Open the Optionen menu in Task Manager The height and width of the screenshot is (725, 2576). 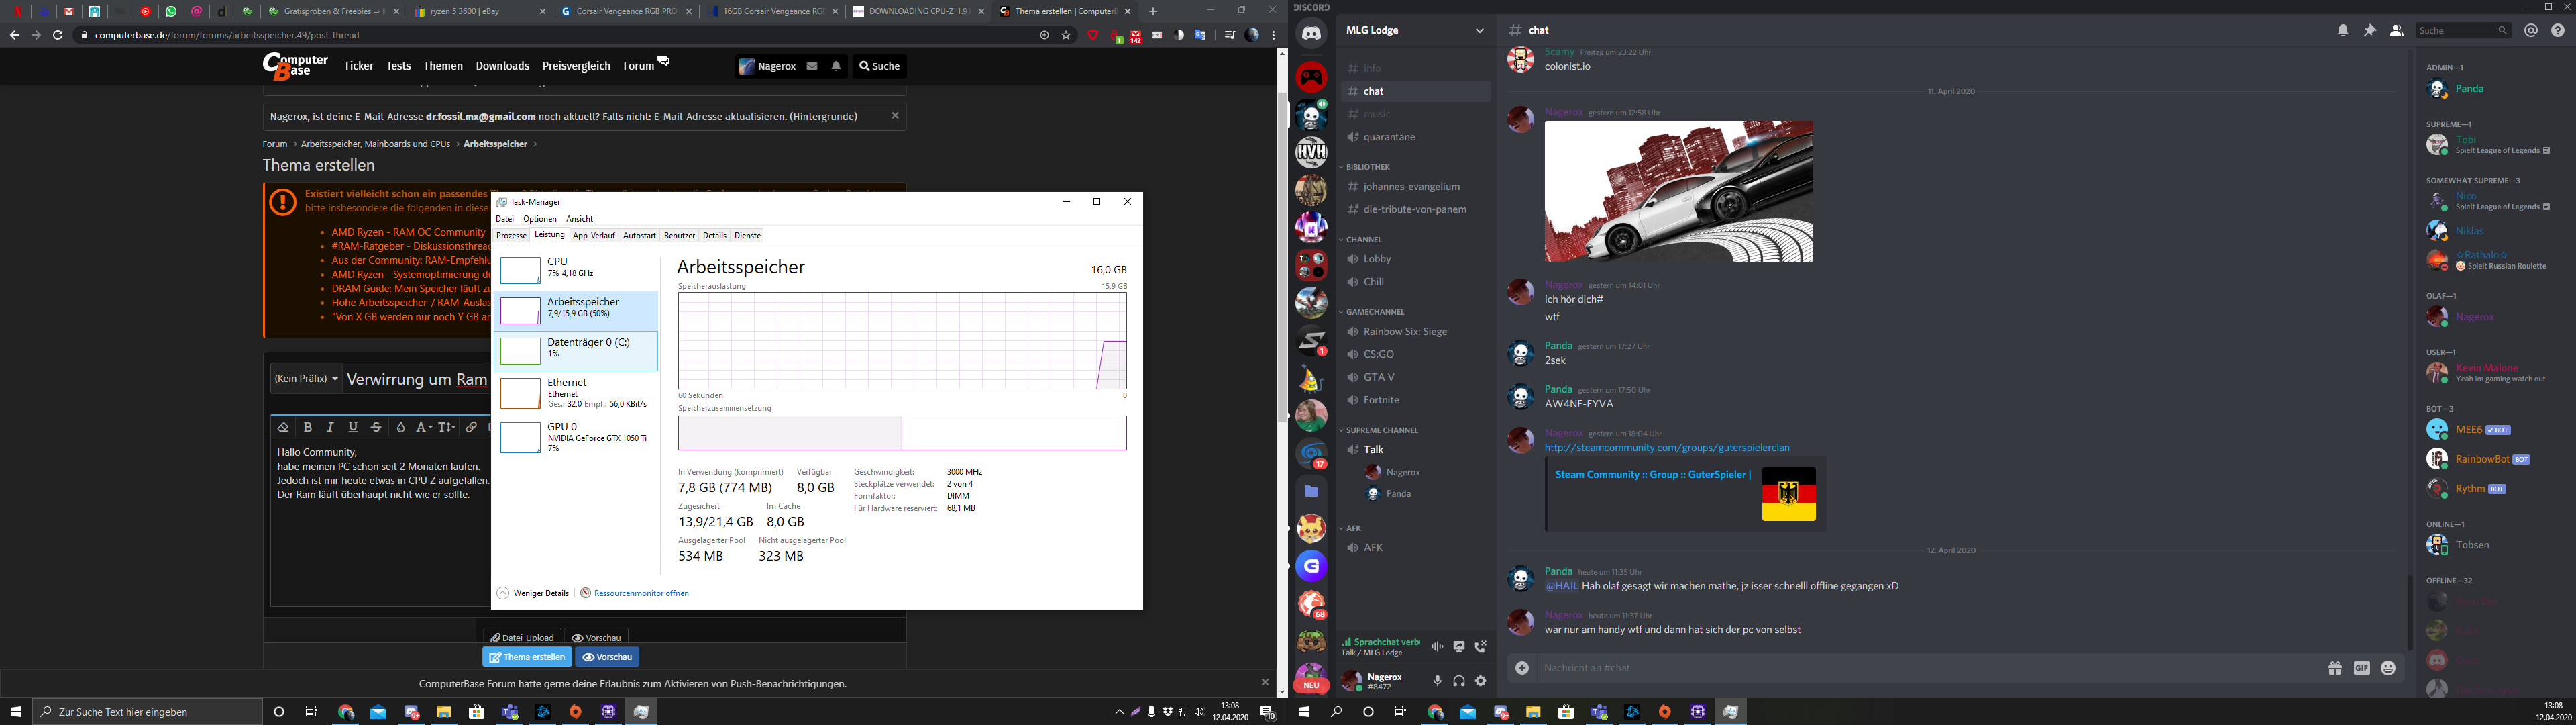[x=540, y=218]
